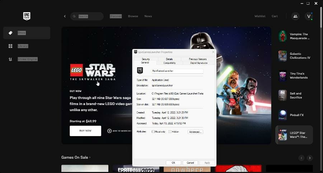323x173 pixels.
Task: Open the Unreal Engine logo icon
Action: (10, 59)
